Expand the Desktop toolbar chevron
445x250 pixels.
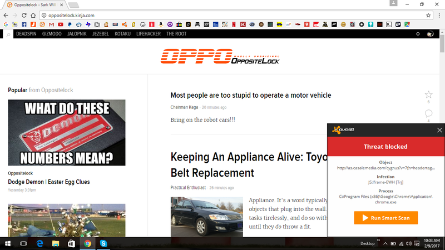point(378,241)
